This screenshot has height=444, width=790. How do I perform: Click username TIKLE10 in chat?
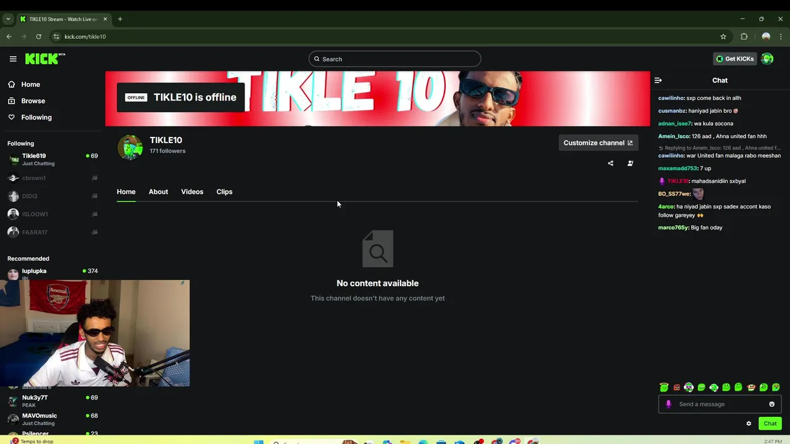coord(678,181)
